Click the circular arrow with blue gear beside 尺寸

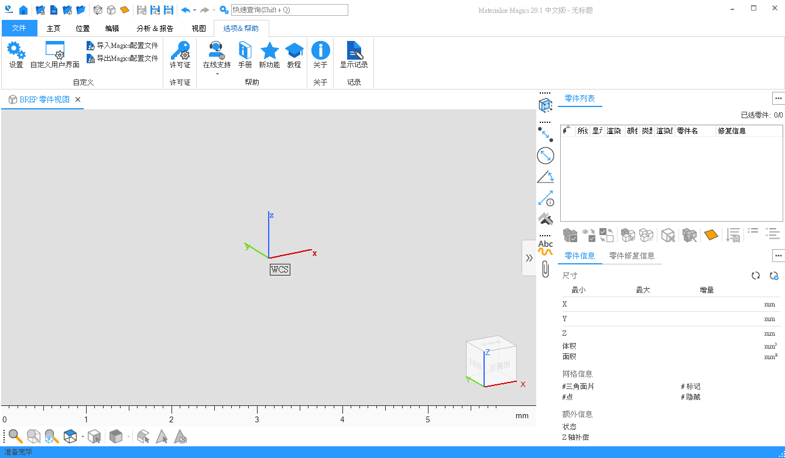(774, 276)
